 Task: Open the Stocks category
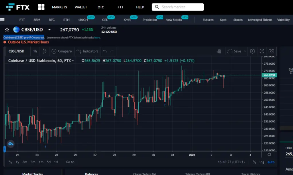pyautogui.click(x=238, y=20)
